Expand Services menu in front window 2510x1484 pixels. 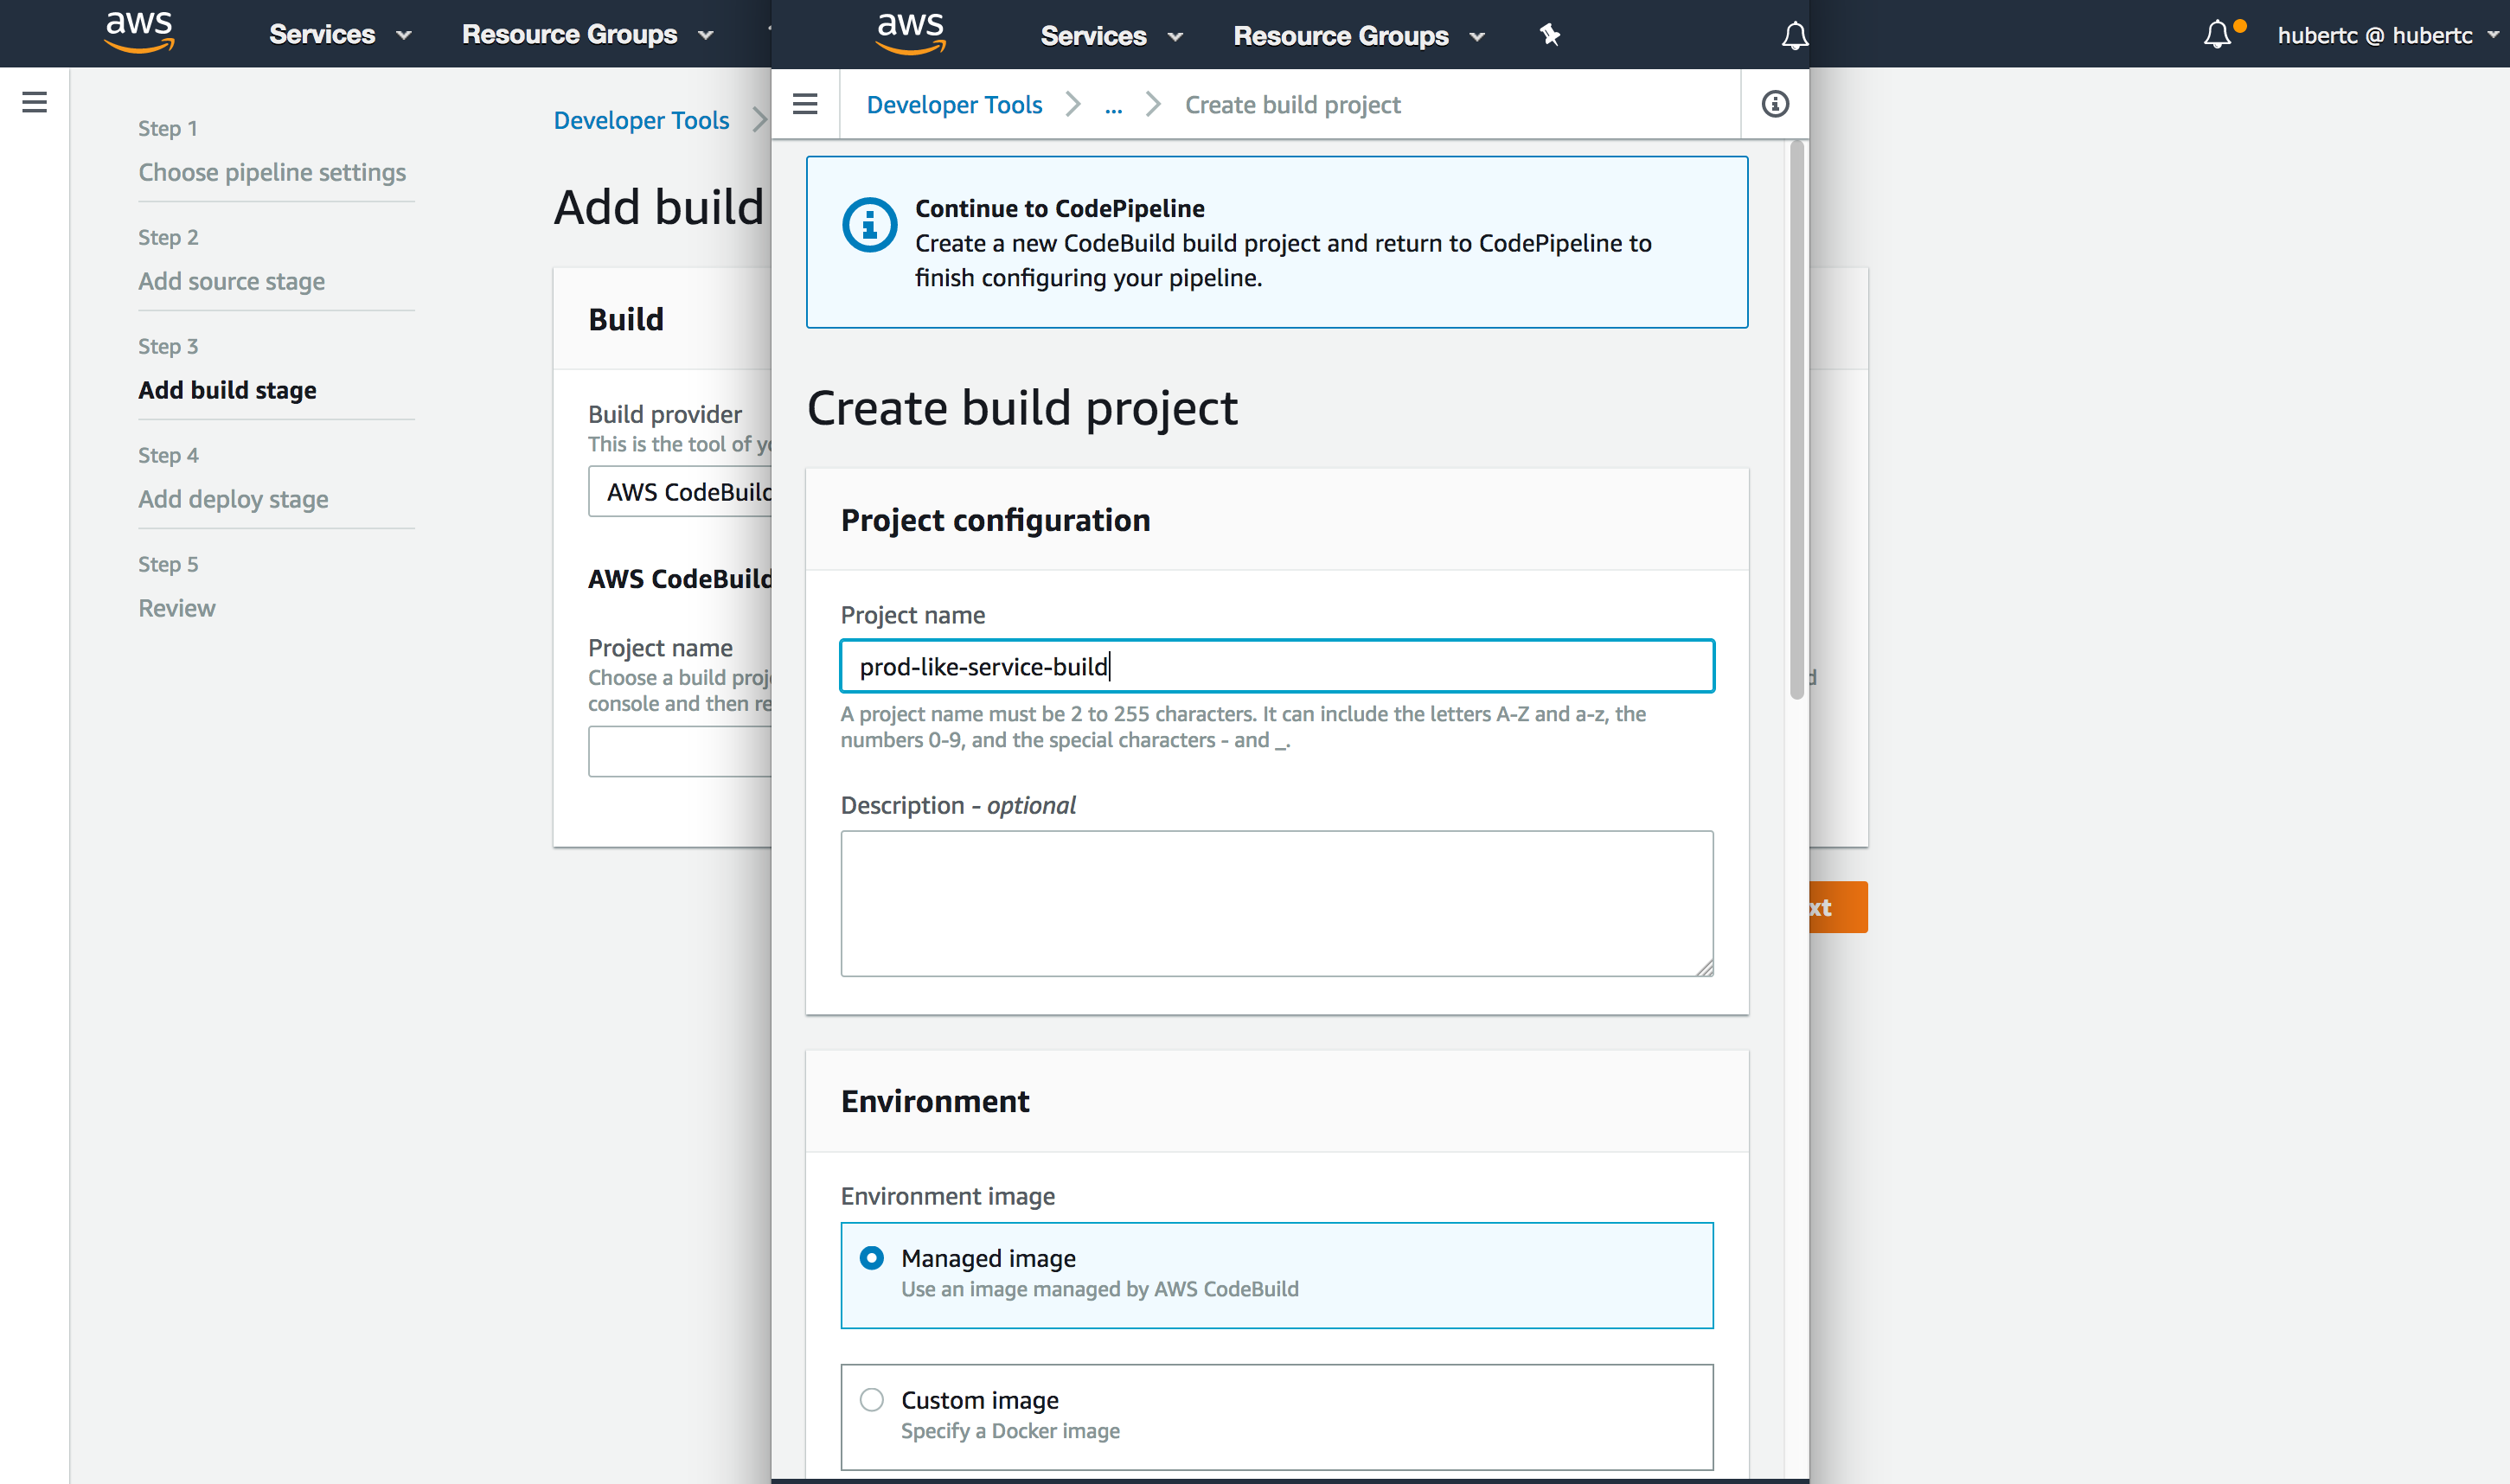(x=1111, y=36)
